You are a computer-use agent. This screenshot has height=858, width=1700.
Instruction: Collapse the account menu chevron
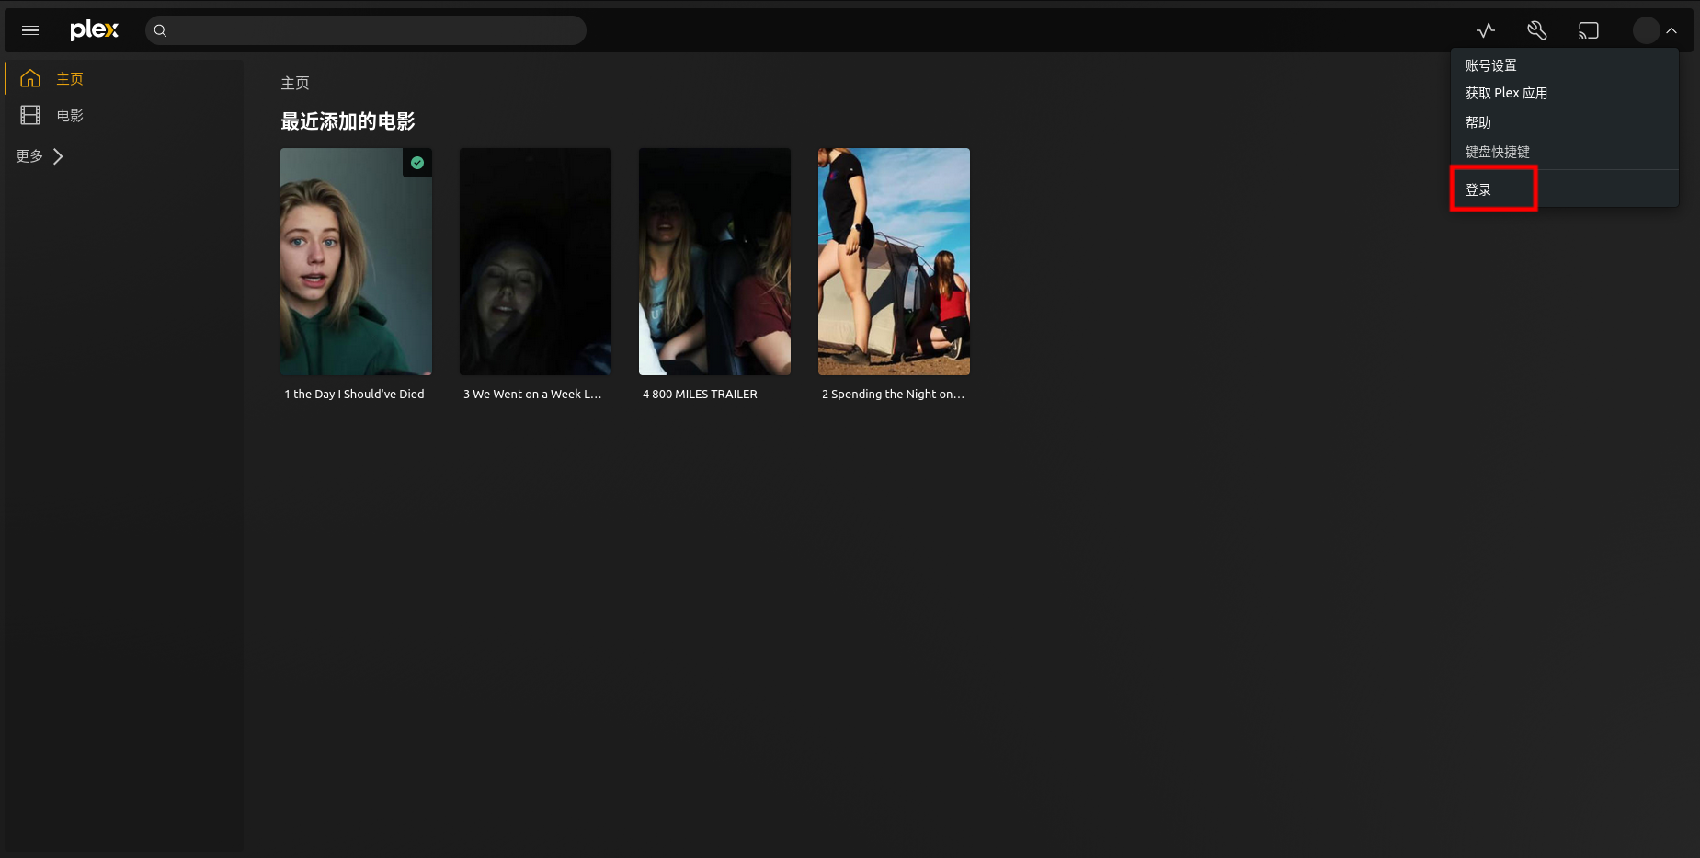(1671, 30)
